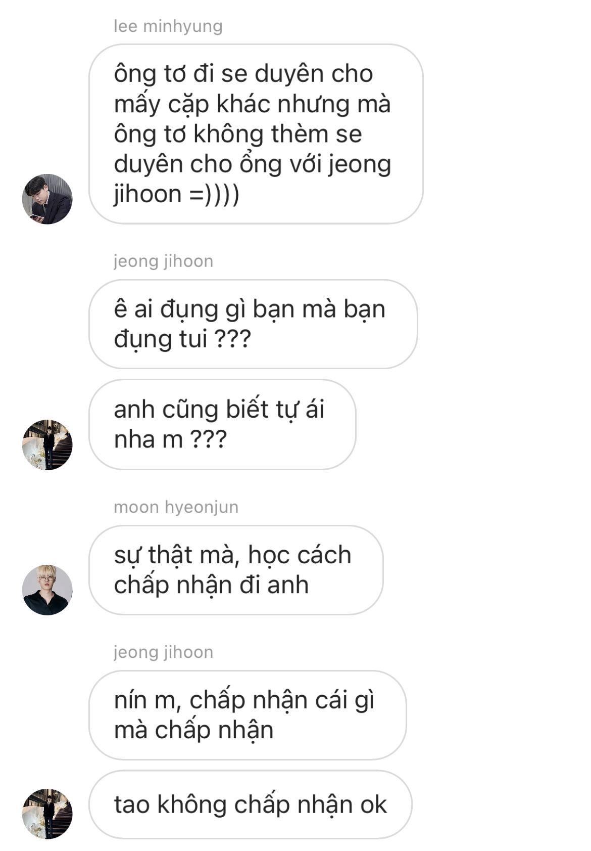The width and height of the screenshot is (591, 851).
Task: Click the 'mà chấp nhận' second line text
Action: 193,730
